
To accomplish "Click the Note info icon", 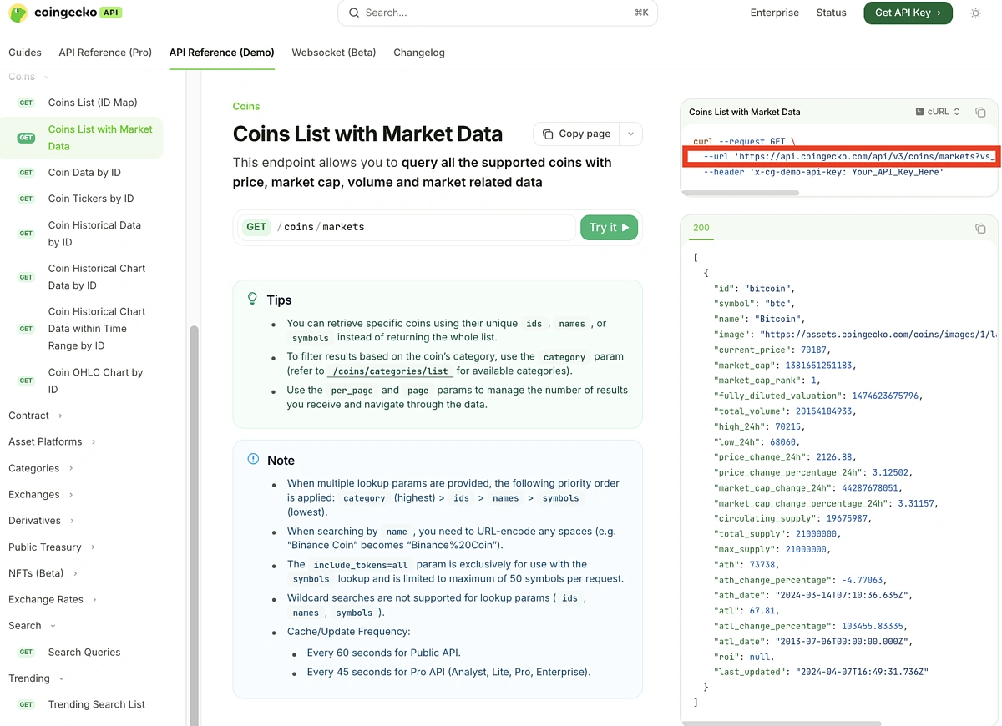I will click(253, 460).
